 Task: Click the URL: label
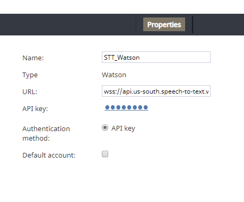30,91
